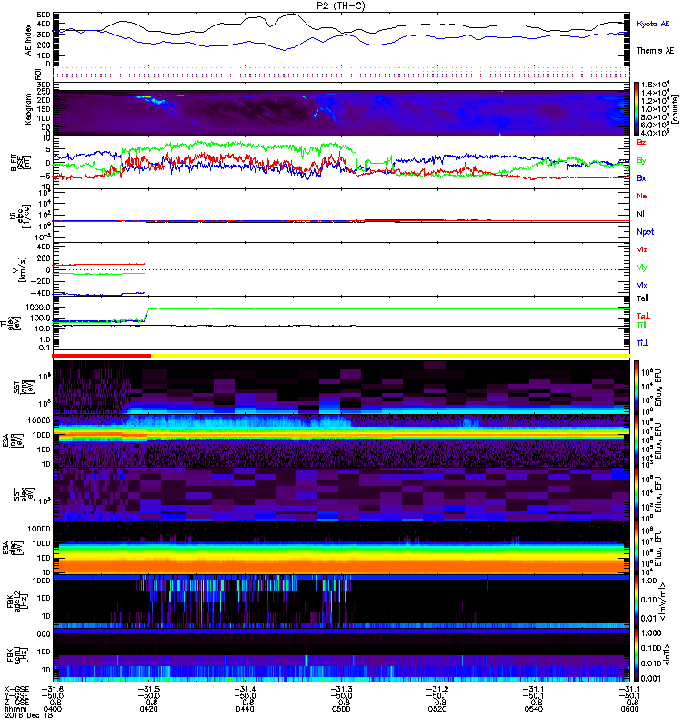Image resolution: width=682 pixels, height=728 pixels.
Task: Click the ESA electron spectrogram panel
Action: [341, 548]
